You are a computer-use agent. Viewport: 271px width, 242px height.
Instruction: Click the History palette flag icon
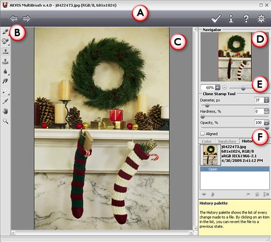point(248,194)
